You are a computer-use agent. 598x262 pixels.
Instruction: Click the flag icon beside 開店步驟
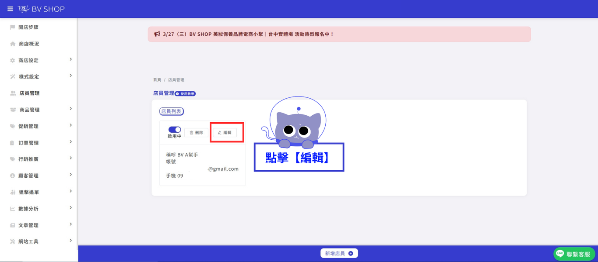tap(13, 28)
